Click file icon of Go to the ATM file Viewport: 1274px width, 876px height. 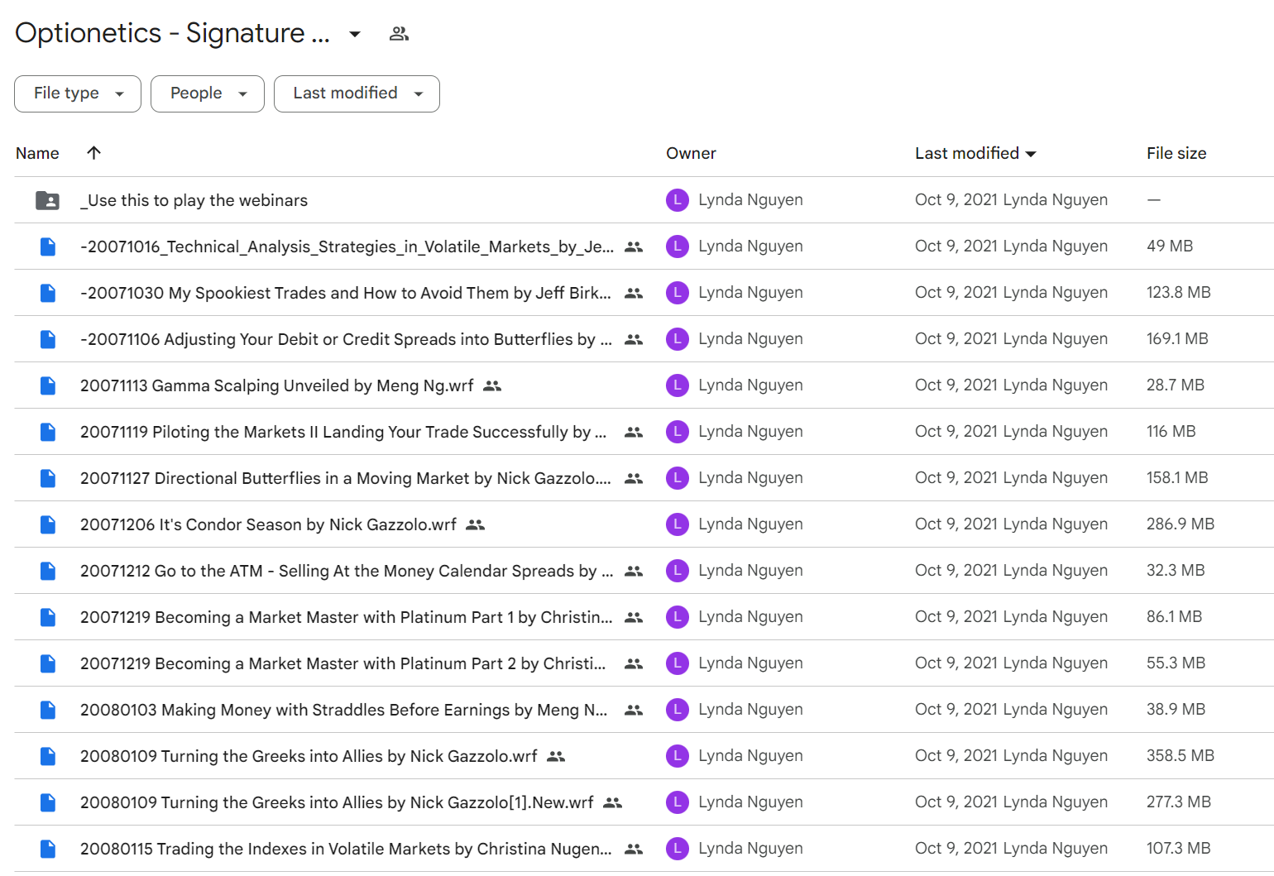click(48, 571)
